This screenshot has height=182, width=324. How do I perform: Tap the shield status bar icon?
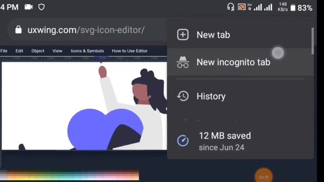coord(42,7)
